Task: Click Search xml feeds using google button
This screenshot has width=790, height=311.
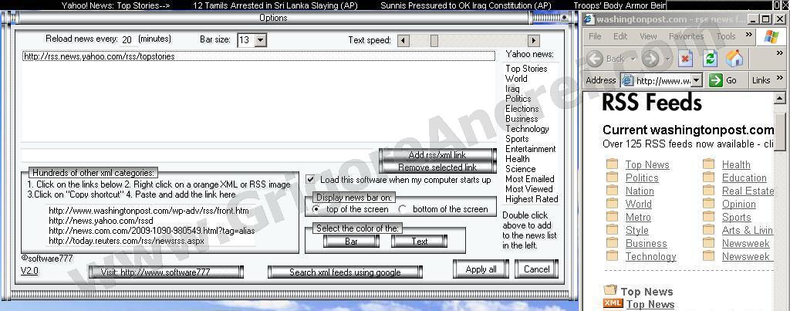Action: click(345, 272)
